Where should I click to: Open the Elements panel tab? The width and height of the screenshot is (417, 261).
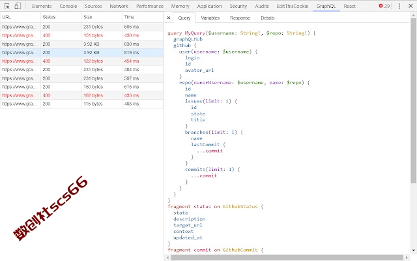pos(42,6)
